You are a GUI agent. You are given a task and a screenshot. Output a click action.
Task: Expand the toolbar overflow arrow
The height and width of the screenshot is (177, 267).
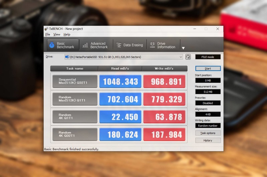[183, 48]
